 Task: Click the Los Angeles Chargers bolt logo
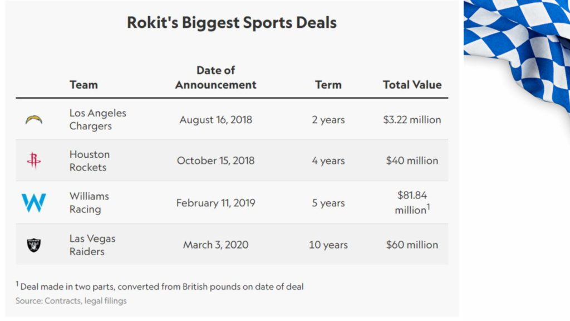point(33,120)
